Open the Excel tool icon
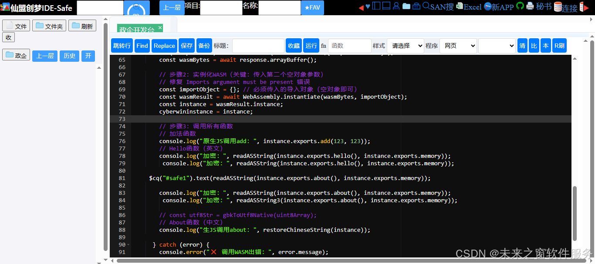Screen dimensions: 595x264 click(460, 6)
